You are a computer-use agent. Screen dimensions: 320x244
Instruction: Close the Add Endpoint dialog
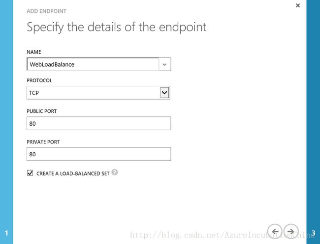click(x=298, y=5)
